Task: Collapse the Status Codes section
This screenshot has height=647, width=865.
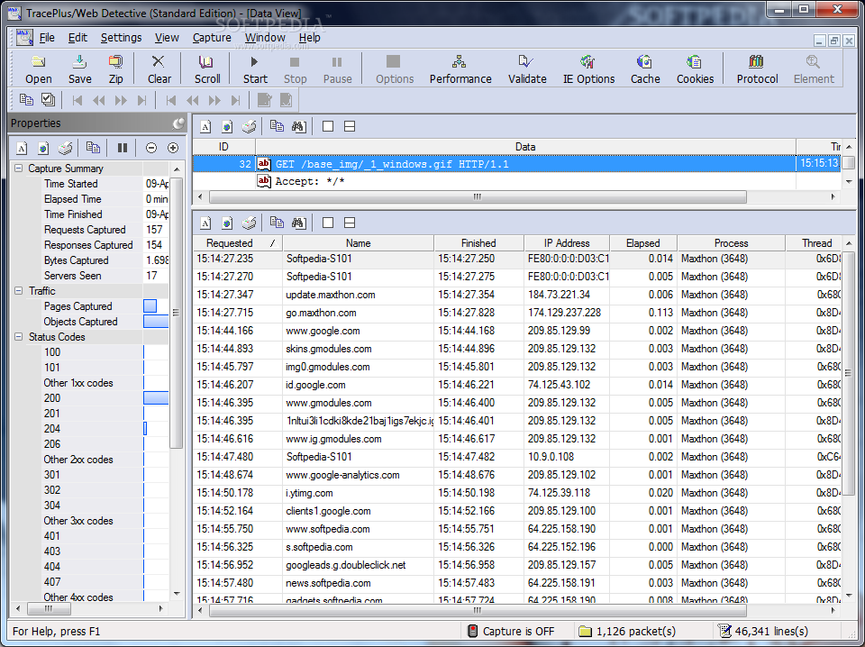Action: [x=18, y=336]
